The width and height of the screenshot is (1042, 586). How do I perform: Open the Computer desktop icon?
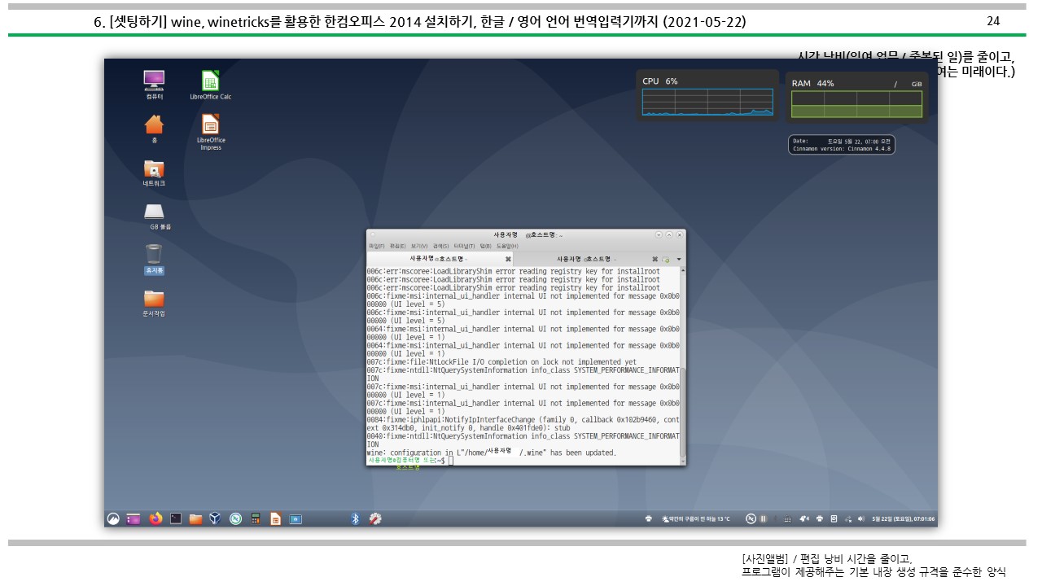[x=154, y=85]
